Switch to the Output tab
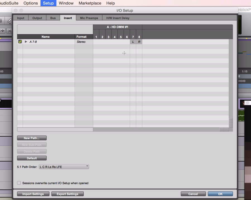Image resolution: width=251 pixels, height=200 pixels. tap(37, 18)
